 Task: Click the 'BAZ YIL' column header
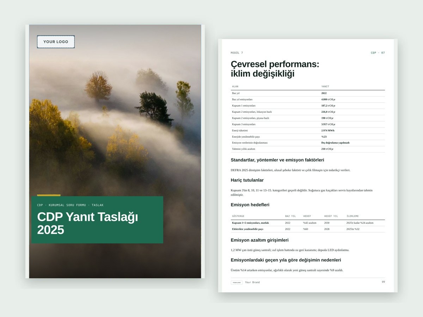coord(290,216)
